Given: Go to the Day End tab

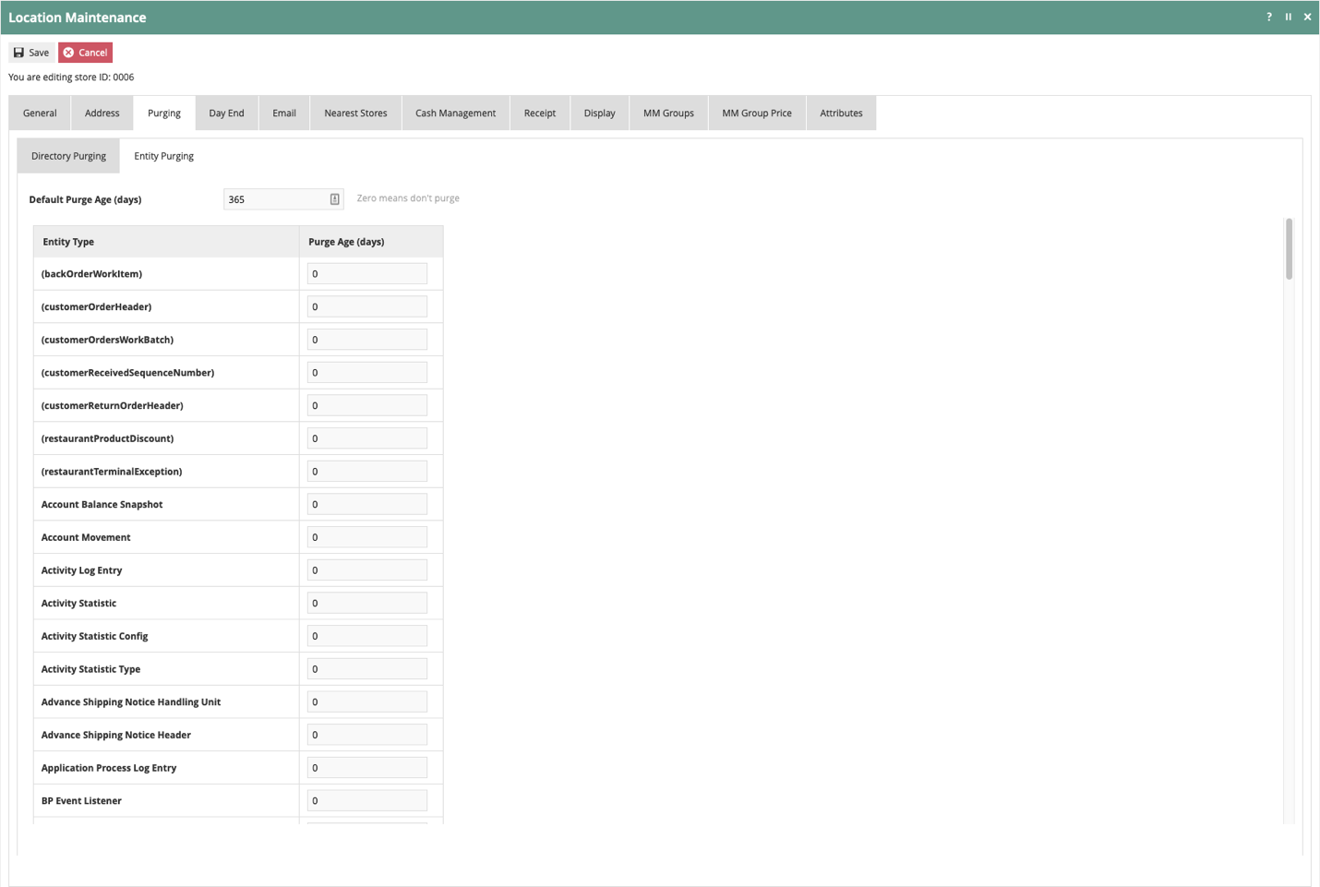Looking at the screenshot, I should pos(226,113).
